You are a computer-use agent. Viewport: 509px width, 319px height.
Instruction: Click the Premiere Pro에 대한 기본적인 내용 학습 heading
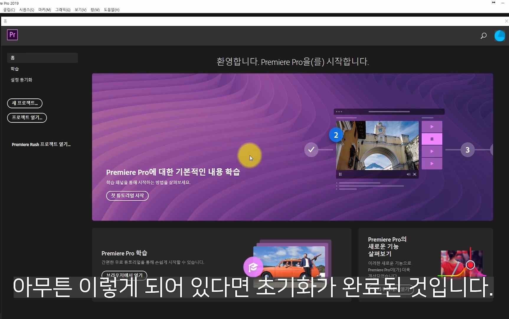click(173, 172)
